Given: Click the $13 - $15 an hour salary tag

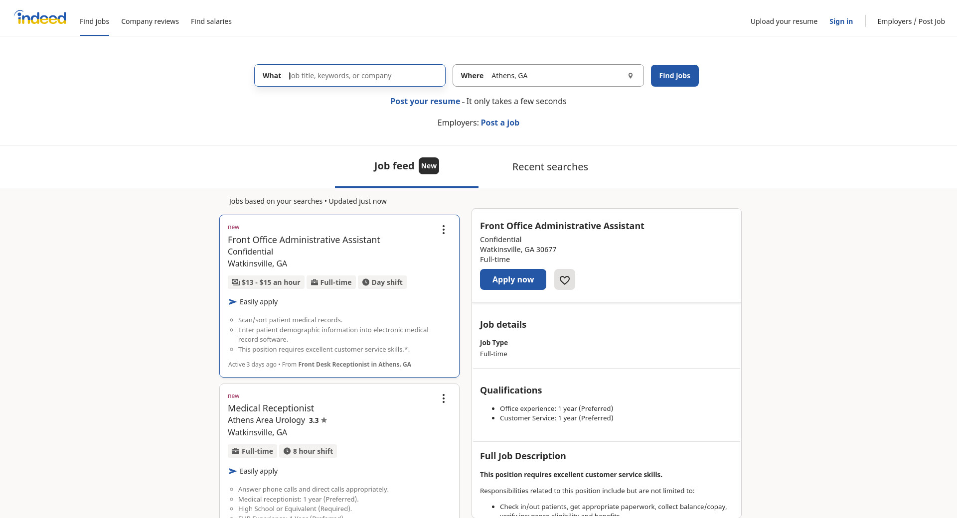Looking at the screenshot, I should pyautogui.click(x=266, y=282).
